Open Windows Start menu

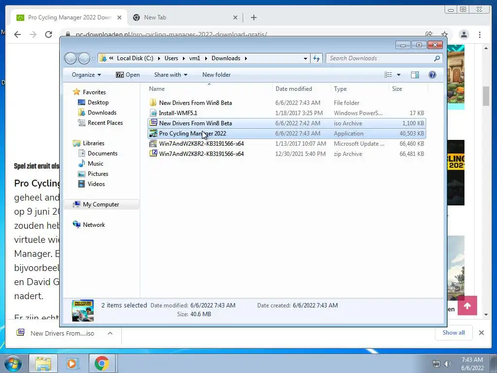pos(13,363)
